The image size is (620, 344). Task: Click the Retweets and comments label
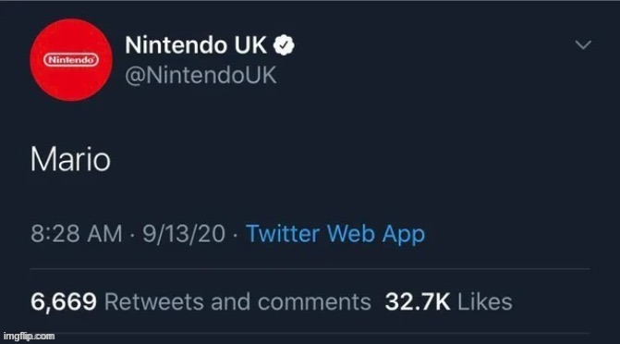point(237,302)
